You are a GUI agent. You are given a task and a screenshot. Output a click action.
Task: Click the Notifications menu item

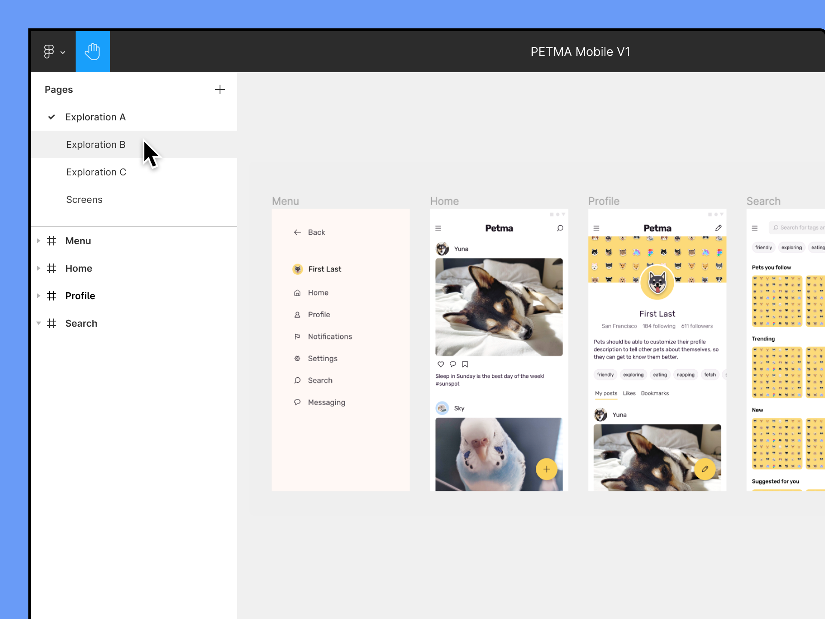click(330, 336)
